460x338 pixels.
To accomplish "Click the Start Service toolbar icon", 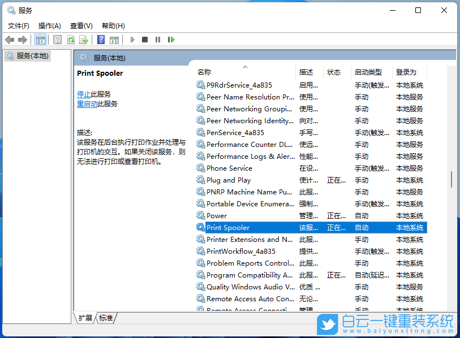I will pos(132,40).
